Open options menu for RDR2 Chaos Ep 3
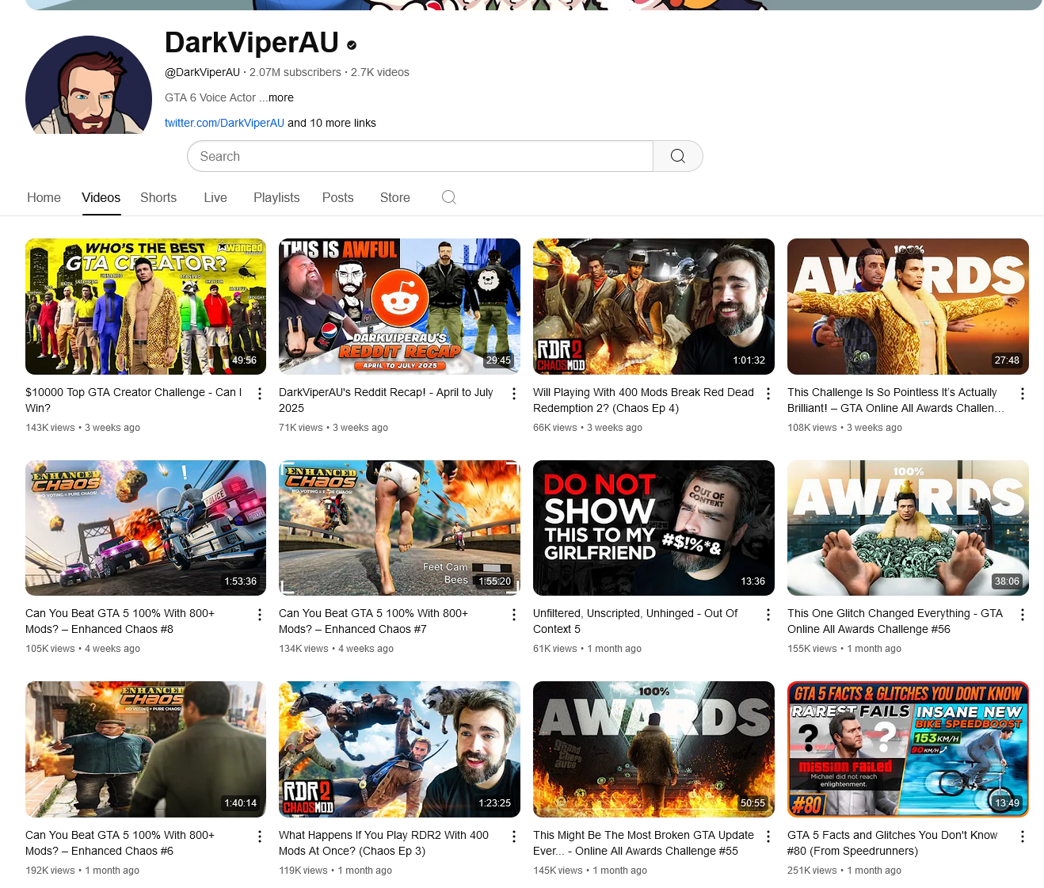Screen dimensions: 1044x888 pyautogui.click(x=514, y=837)
